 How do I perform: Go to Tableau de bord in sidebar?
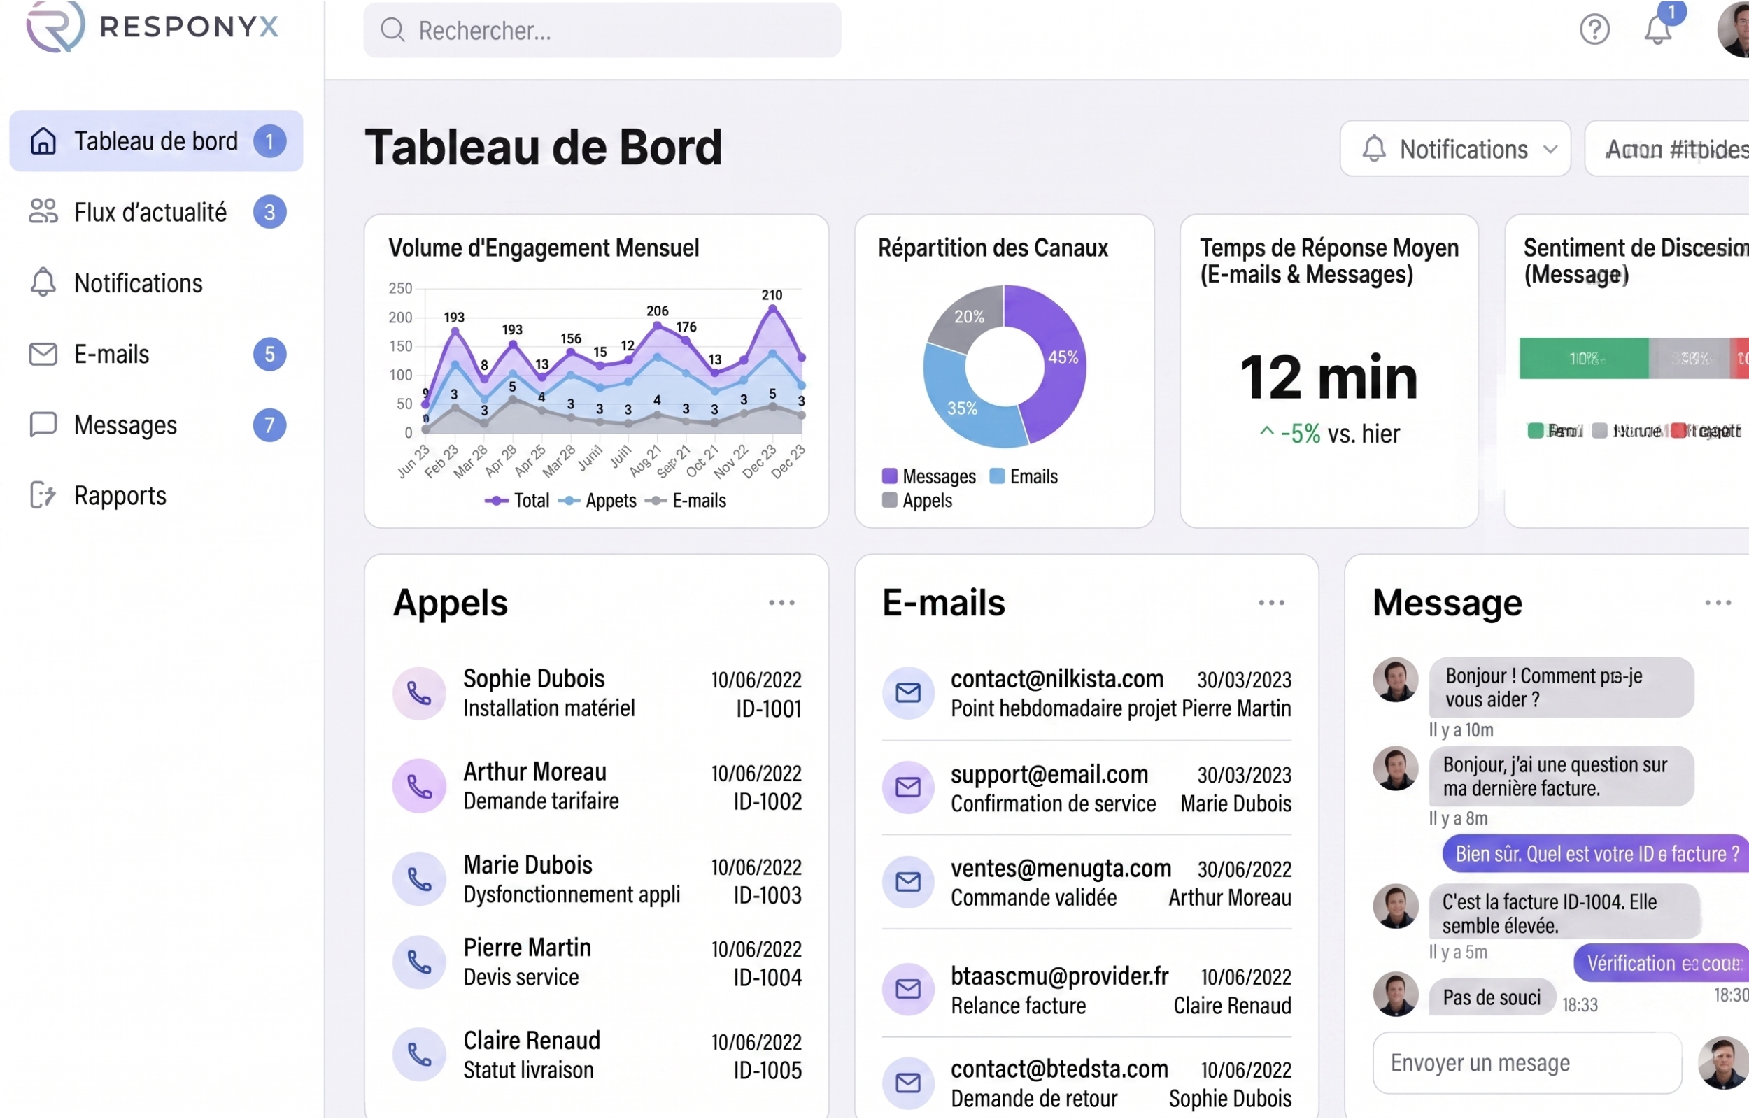click(x=155, y=141)
